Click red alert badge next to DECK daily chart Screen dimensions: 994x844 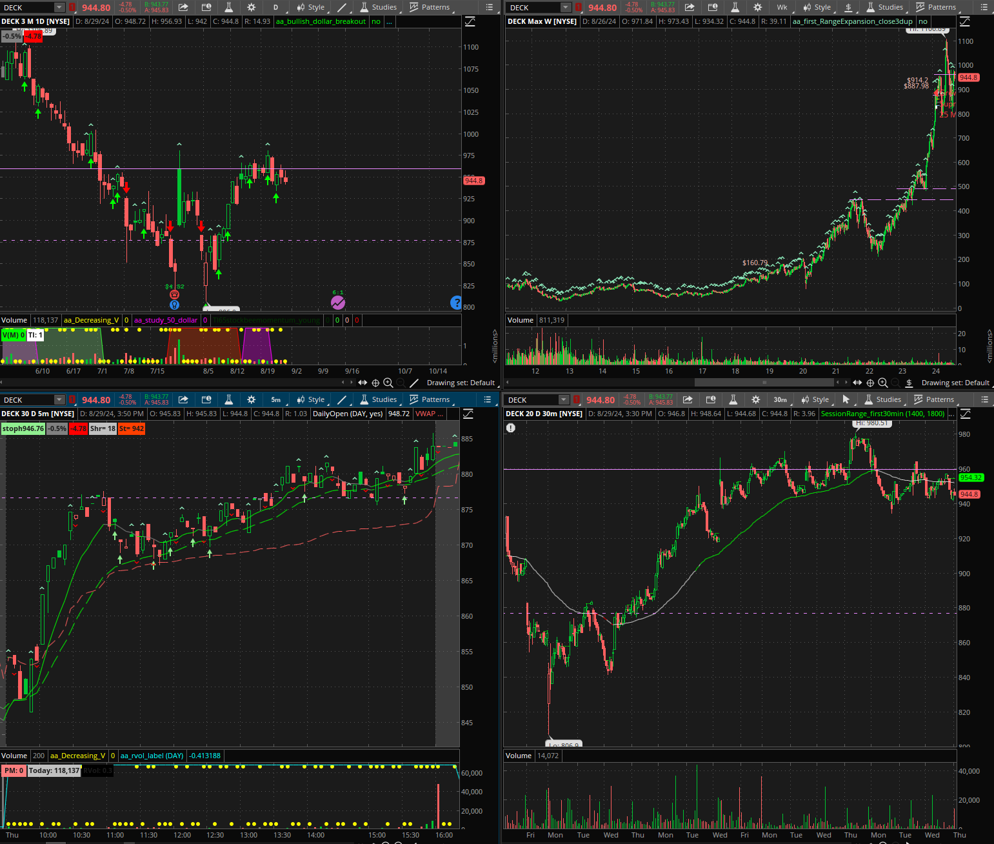pyautogui.click(x=72, y=7)
